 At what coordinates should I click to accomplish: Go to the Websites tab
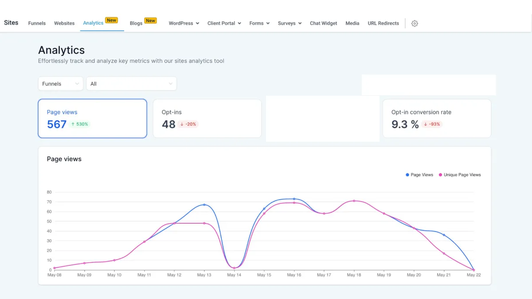pyautogui.click(x=64, y=23)
